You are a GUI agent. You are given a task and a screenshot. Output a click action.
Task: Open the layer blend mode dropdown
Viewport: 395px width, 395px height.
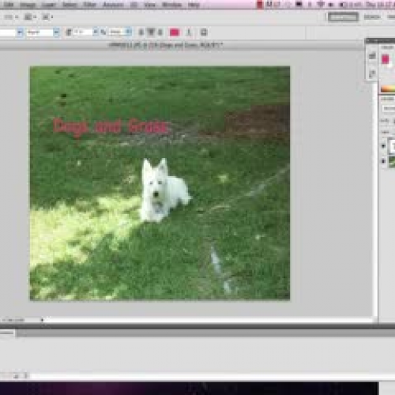pyautogui.click(x=389, y=108)
